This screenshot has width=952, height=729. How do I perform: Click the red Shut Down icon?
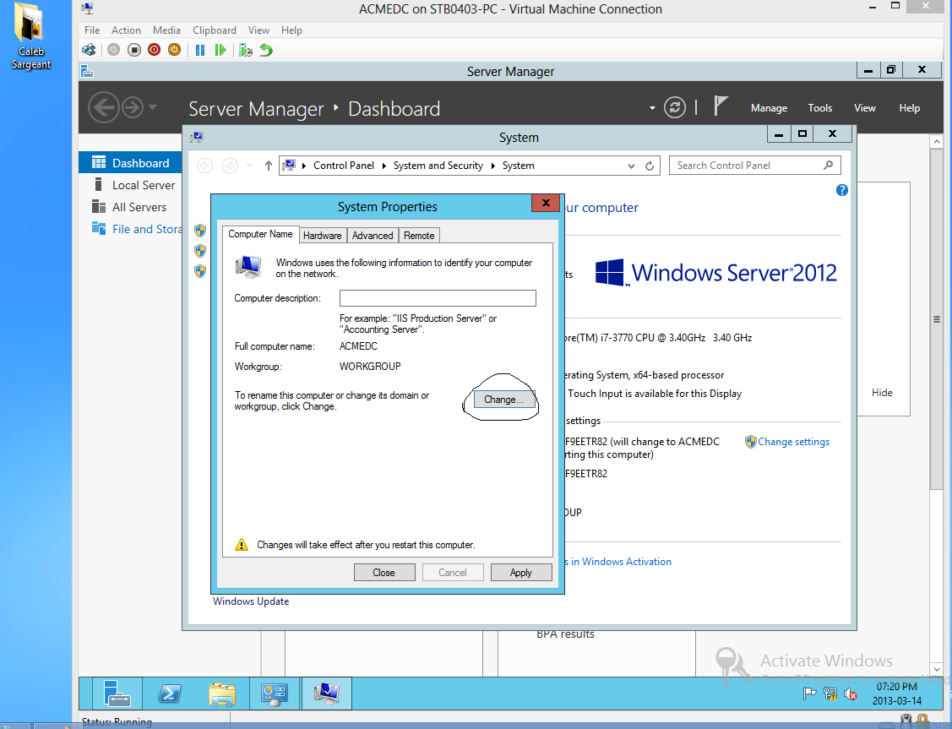pos(155,50)
